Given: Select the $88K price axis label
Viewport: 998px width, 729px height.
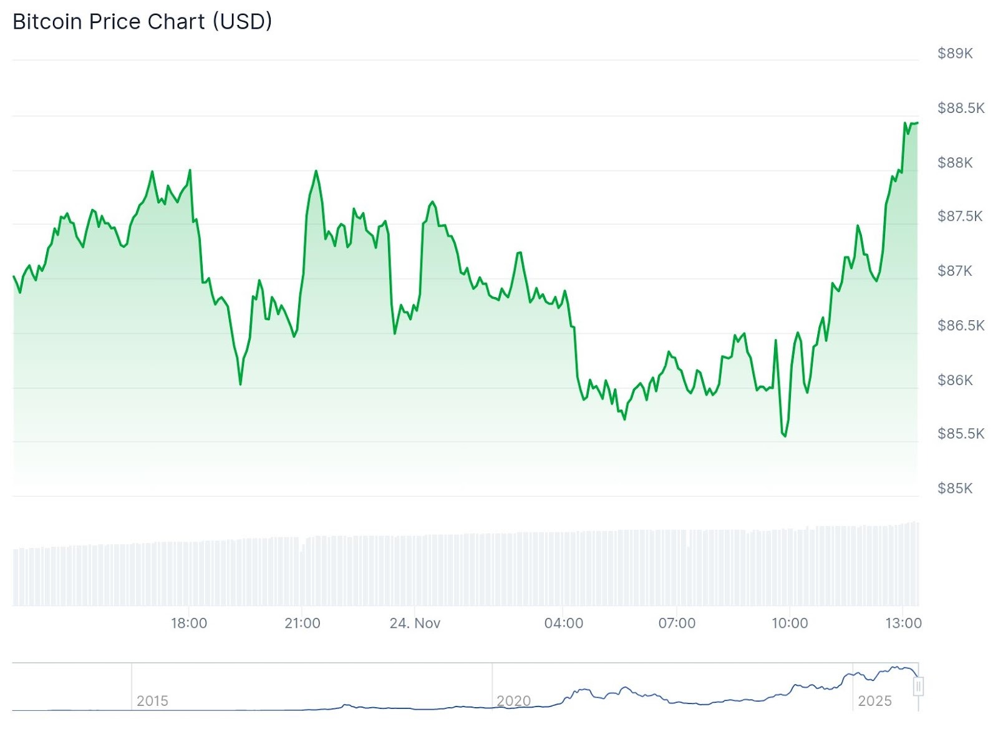Looking at the screenshot, I should coord(955,163).
